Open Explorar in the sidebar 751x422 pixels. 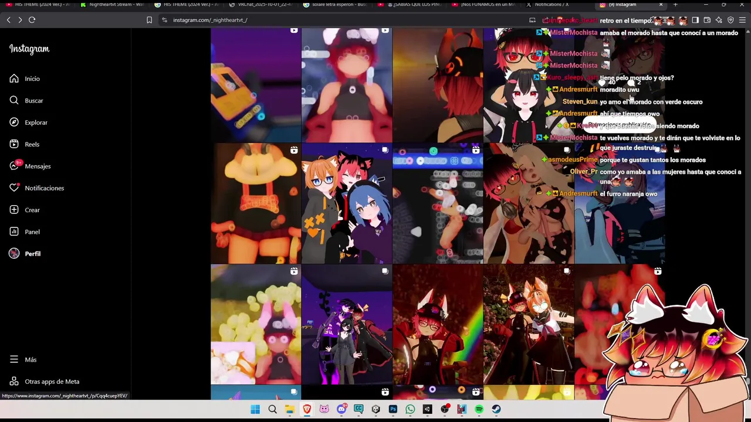coord(28,122)
